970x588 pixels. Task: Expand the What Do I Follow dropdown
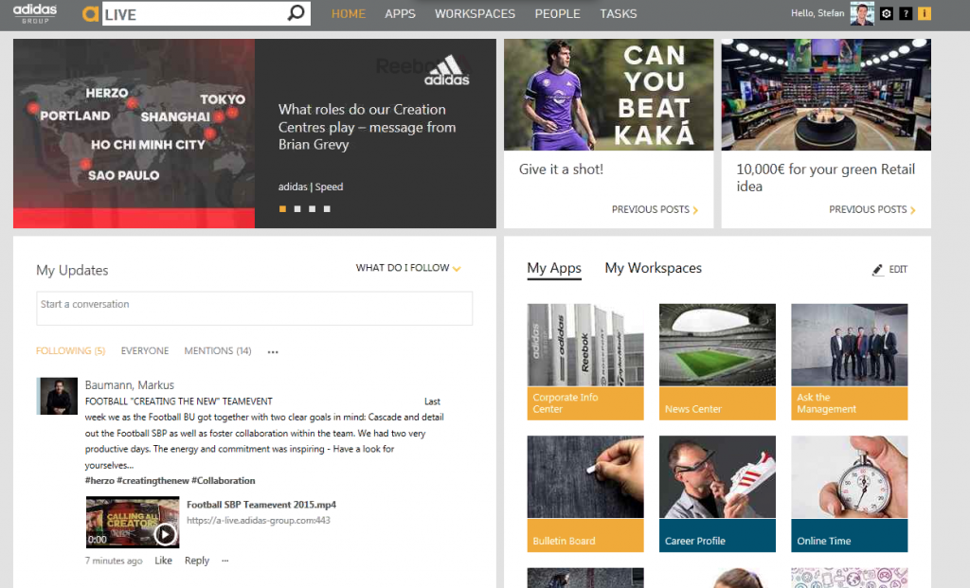[x=408, y=268]
